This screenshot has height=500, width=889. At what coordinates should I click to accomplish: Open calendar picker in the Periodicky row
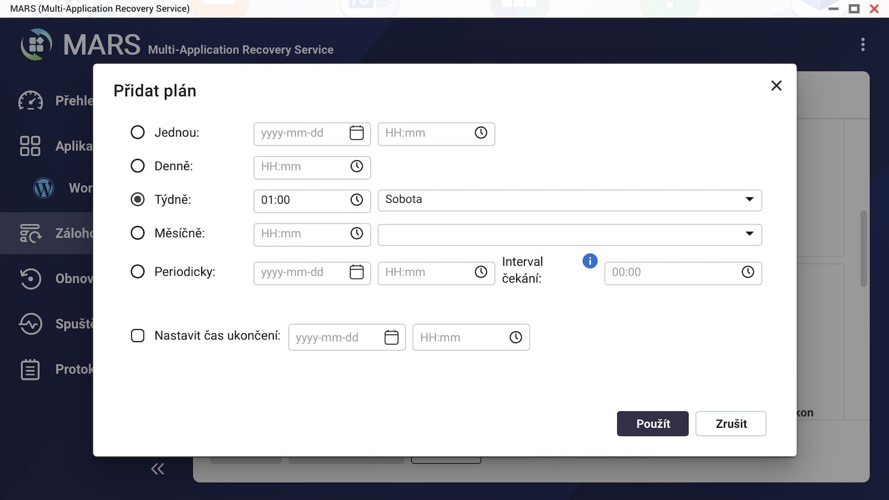(x=357, y=272)
